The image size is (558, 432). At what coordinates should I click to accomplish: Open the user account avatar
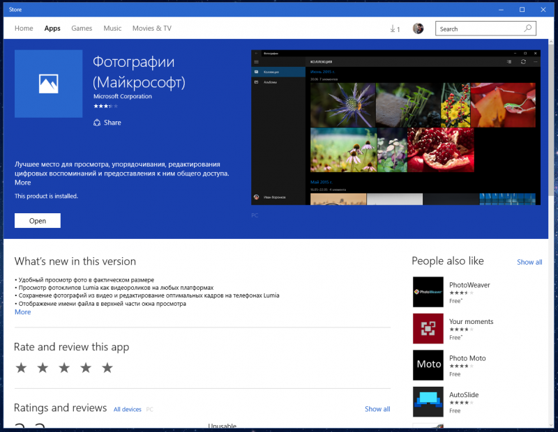click(x=418, y=29)
